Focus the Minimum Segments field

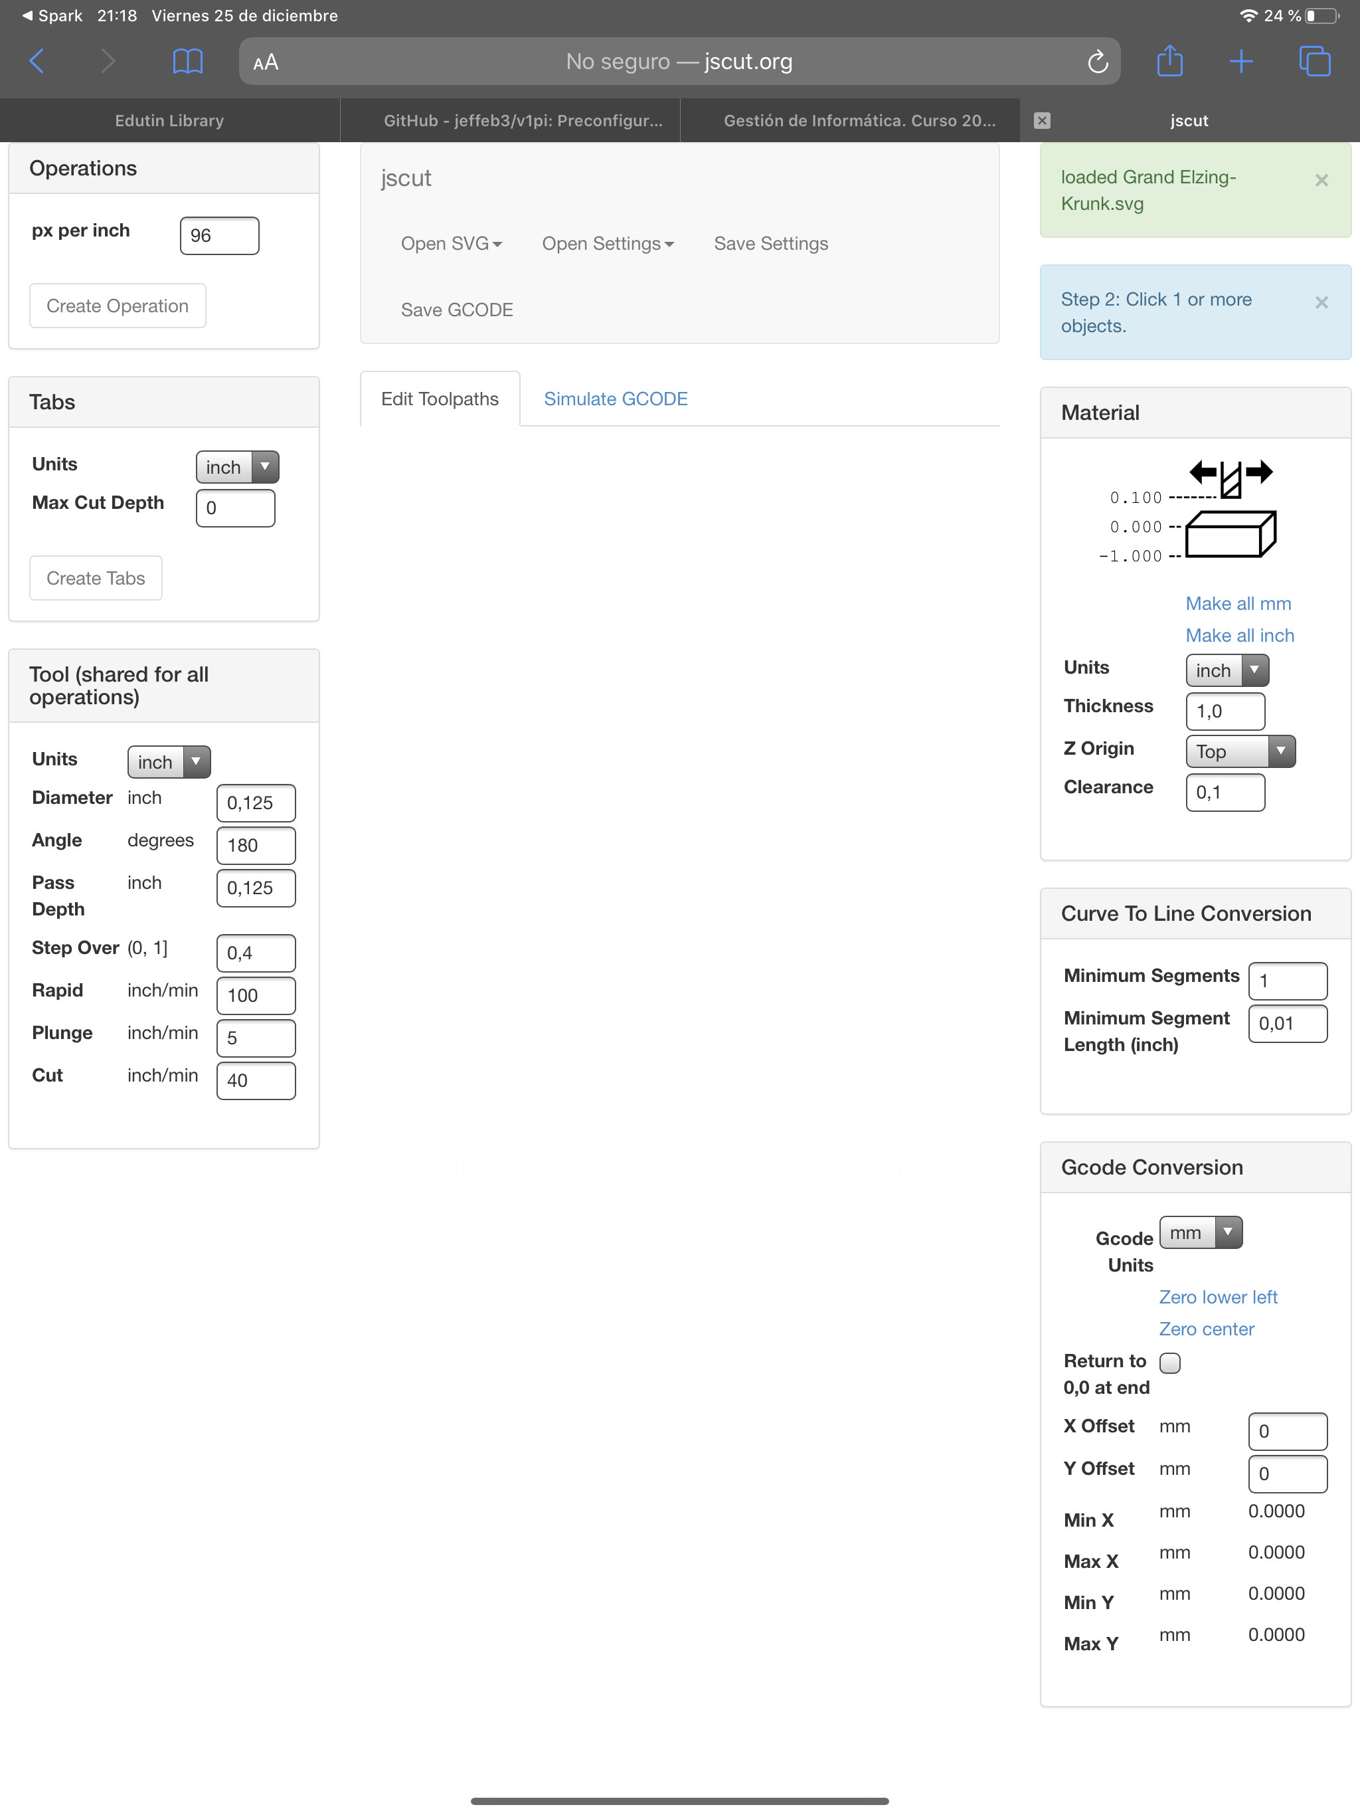(x=1288, y=981)
